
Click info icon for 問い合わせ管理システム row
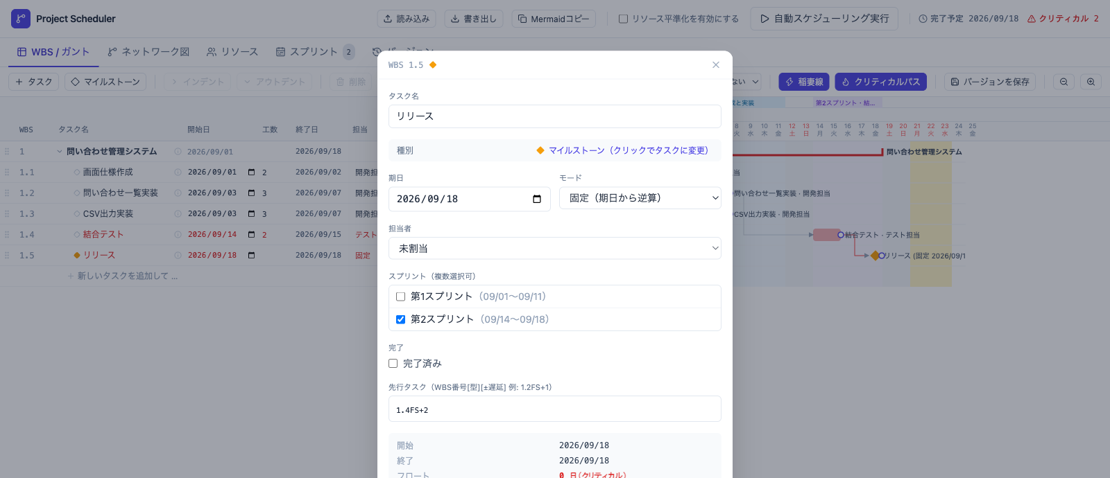point(178,151)
